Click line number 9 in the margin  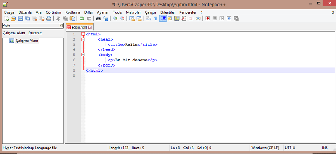click(x=74, y=76)
